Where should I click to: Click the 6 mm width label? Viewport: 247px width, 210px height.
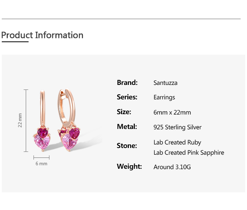coord(41,164)
